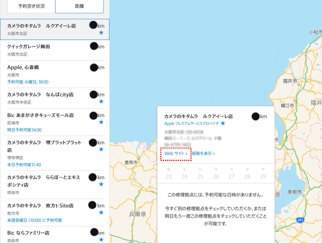Image resolution: width=322 pixels, height=243 pixels.
Task: Select date 金 23 in calendar
Action: (x=169, y=173)
